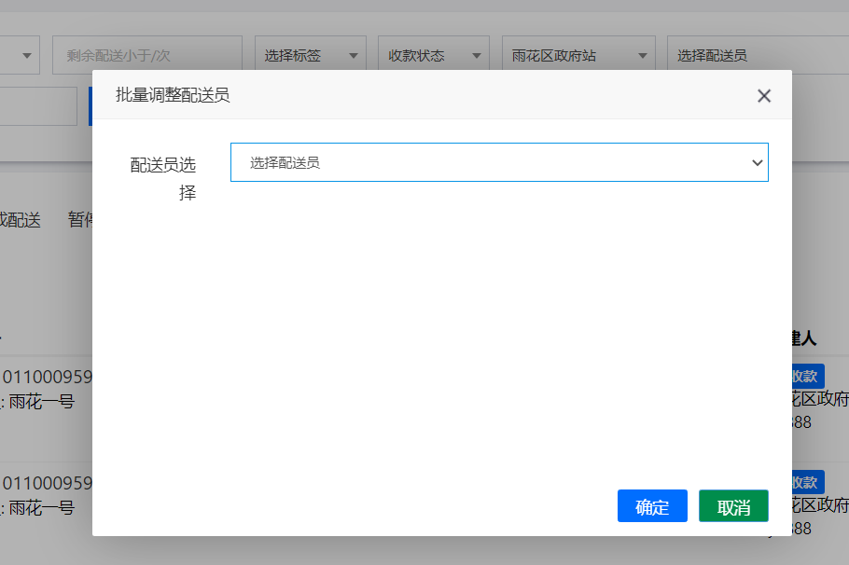Screen dimensions: 849x565
Task: Click the blue 收款 badge in first row
Action: [x=804, y=376]
